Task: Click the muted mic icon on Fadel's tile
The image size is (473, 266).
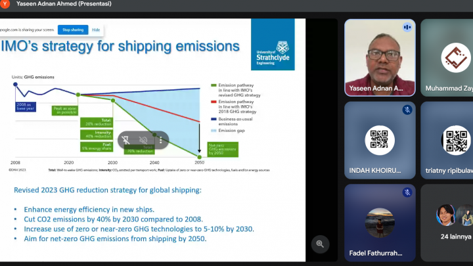Action: [407, 192]
